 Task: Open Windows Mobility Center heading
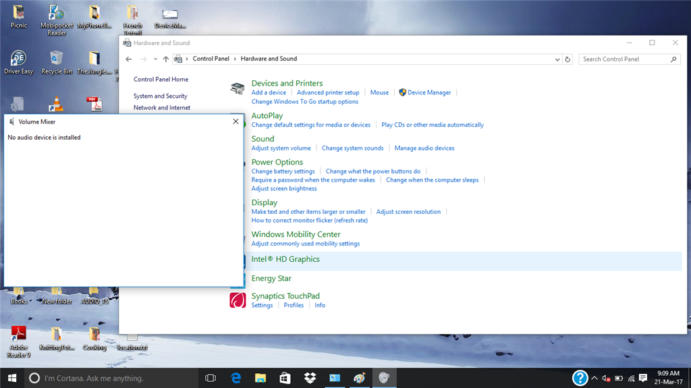point(296,235)
